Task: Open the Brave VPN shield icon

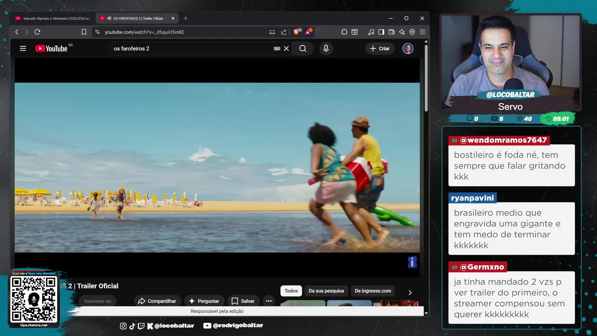Action: [x=412, y=32]
